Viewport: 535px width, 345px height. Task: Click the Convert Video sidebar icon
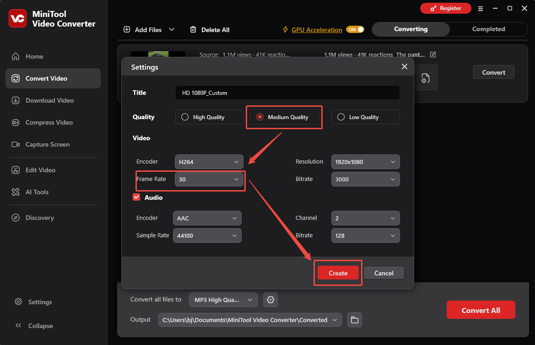click(16, 78)
